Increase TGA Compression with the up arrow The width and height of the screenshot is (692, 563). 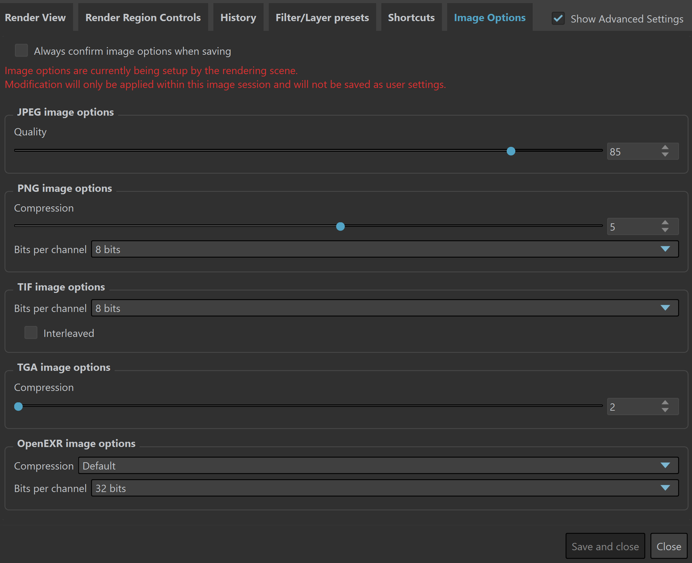pos(665,403)
